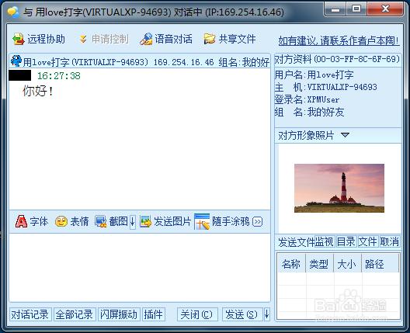Click the 监视 monitor button
This screenshot has width=410, height=333.
325,241
